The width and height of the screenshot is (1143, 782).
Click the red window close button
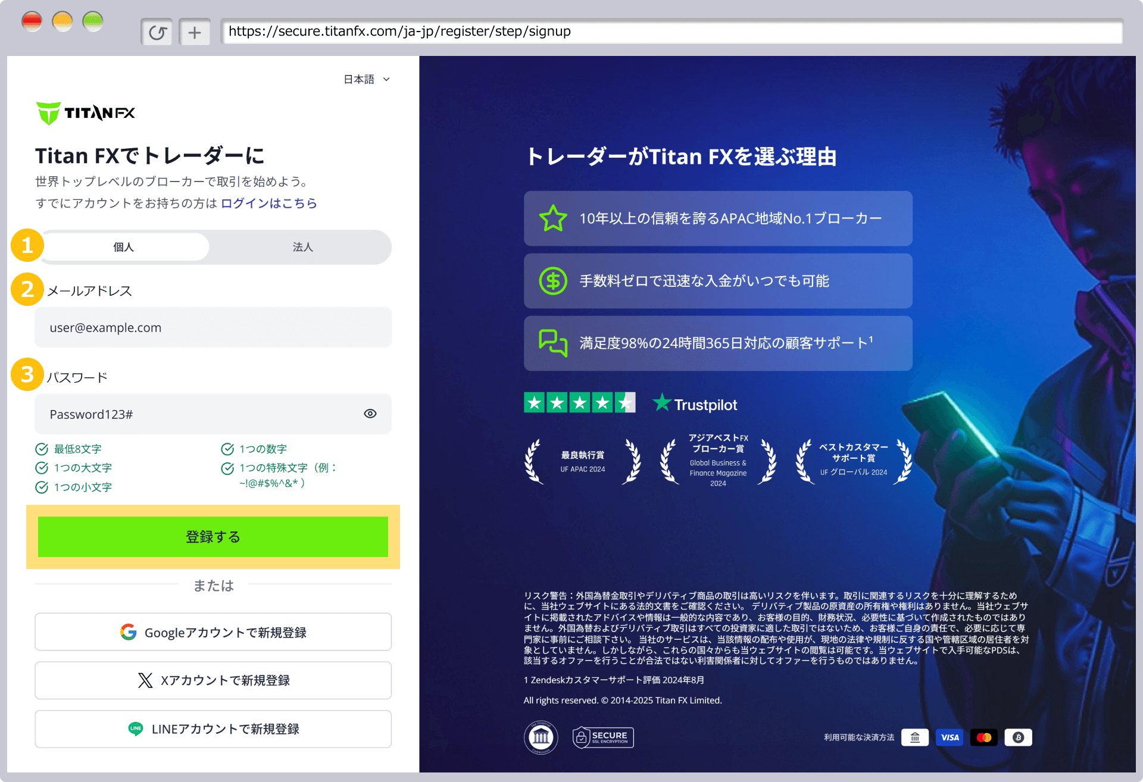(x=32, y=21)
